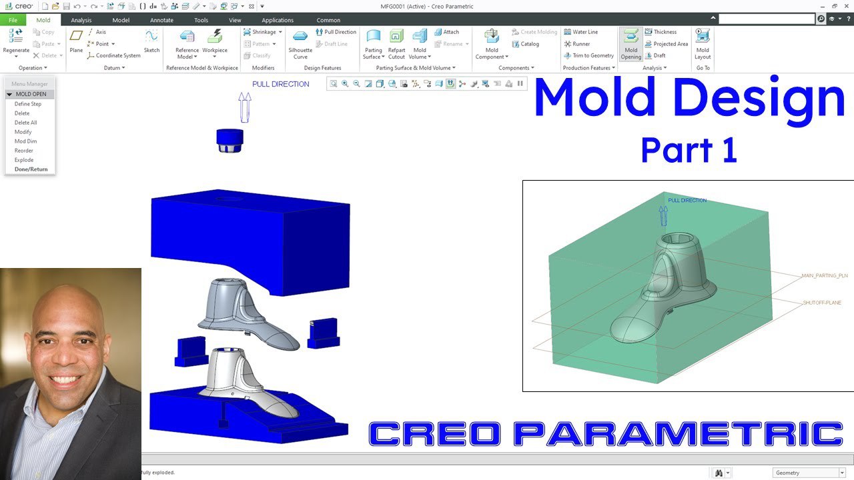Screen dimensions: 854x480
Task: Click Done/Return in Menu Manager
Action: tap(31, 169)
